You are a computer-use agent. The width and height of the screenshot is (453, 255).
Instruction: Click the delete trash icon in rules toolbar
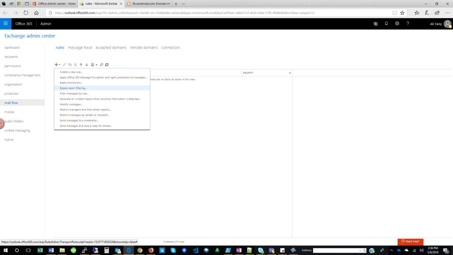pos(75,65)
